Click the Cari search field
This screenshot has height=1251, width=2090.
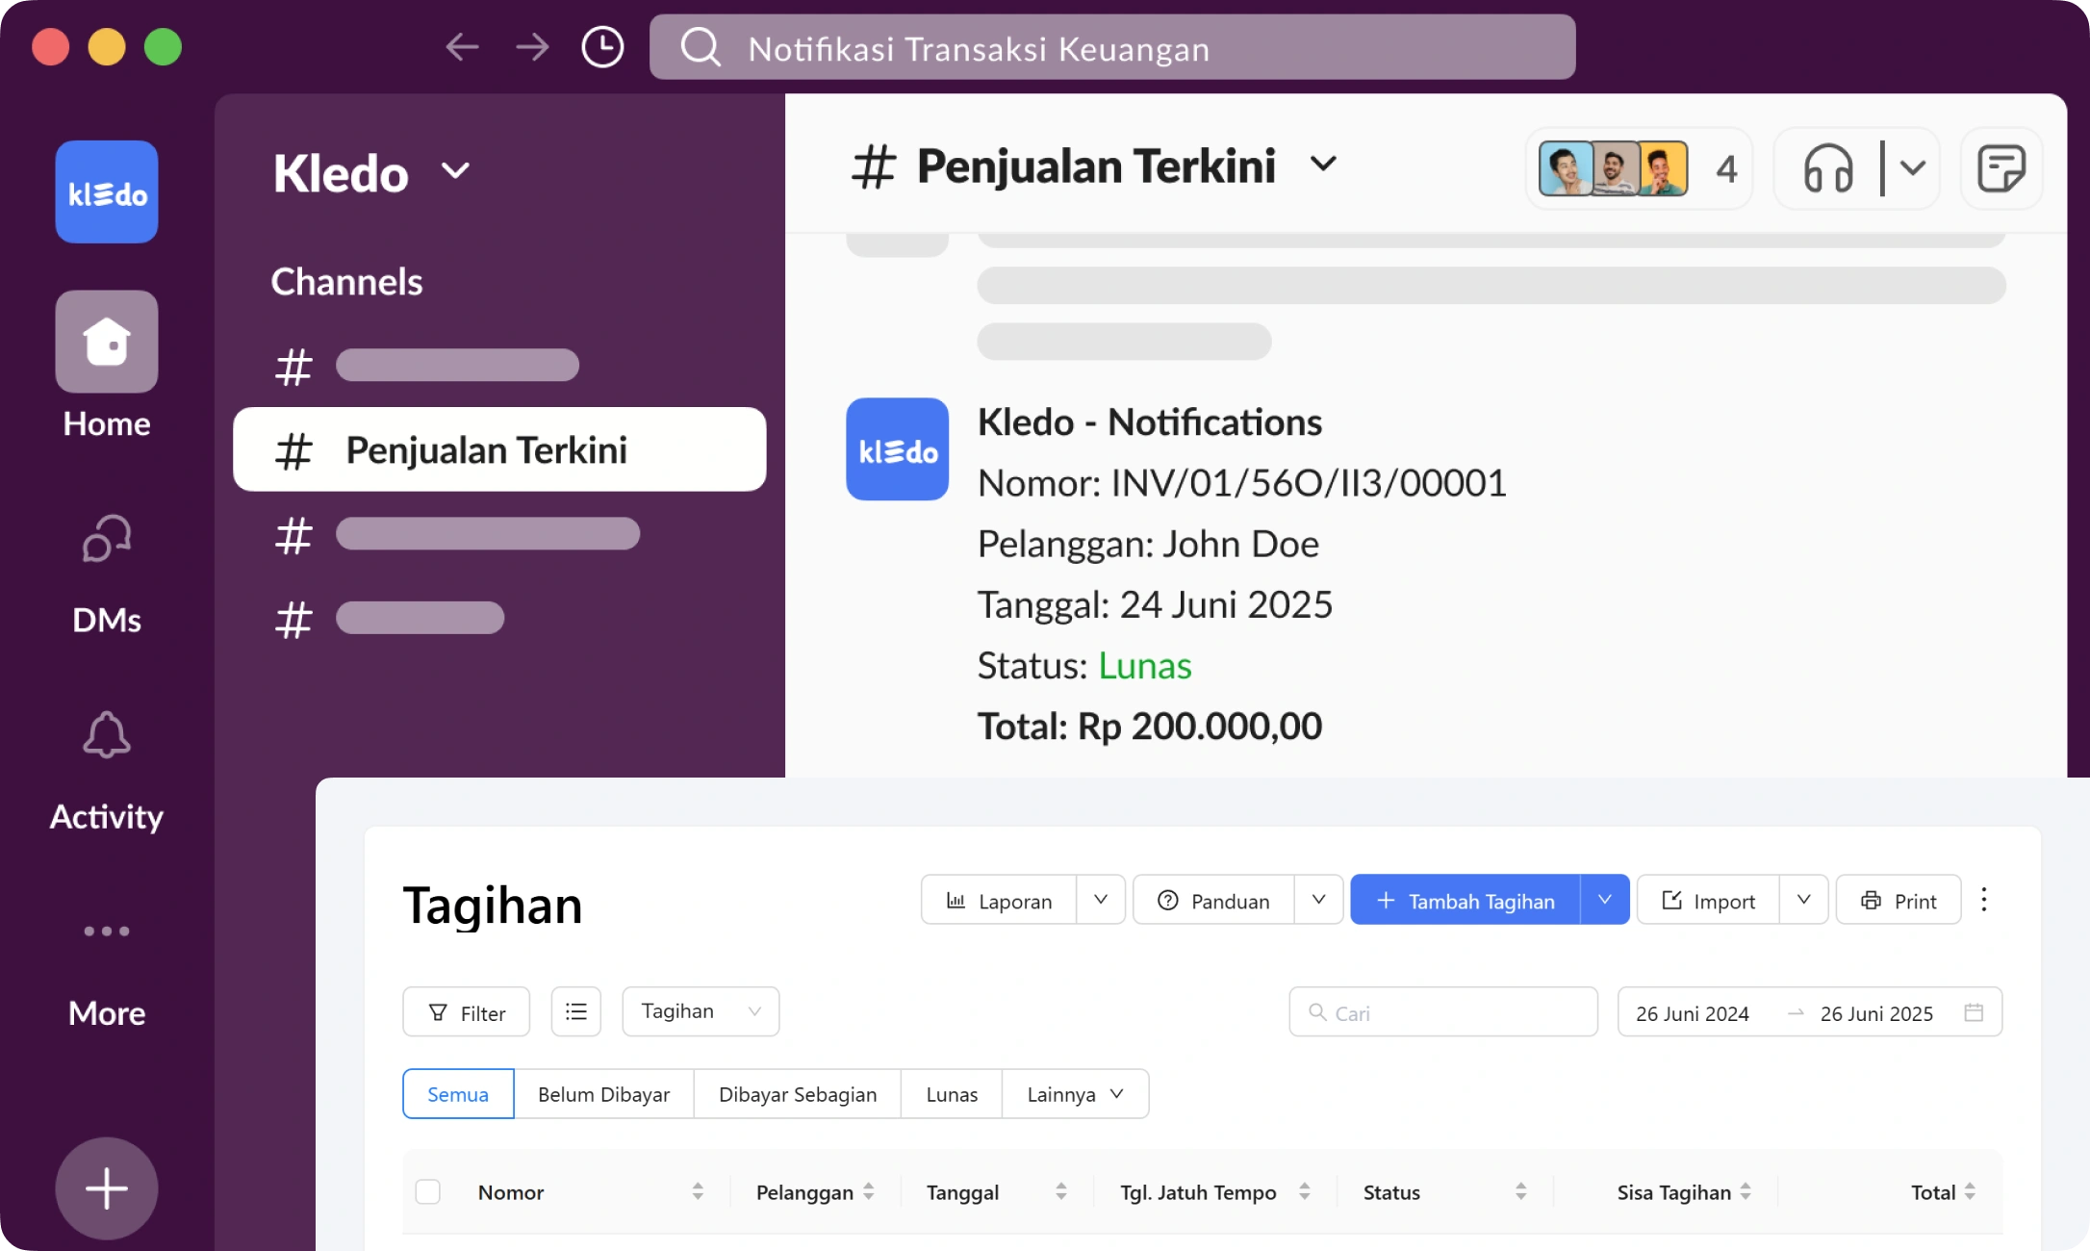[1441, 1011]
